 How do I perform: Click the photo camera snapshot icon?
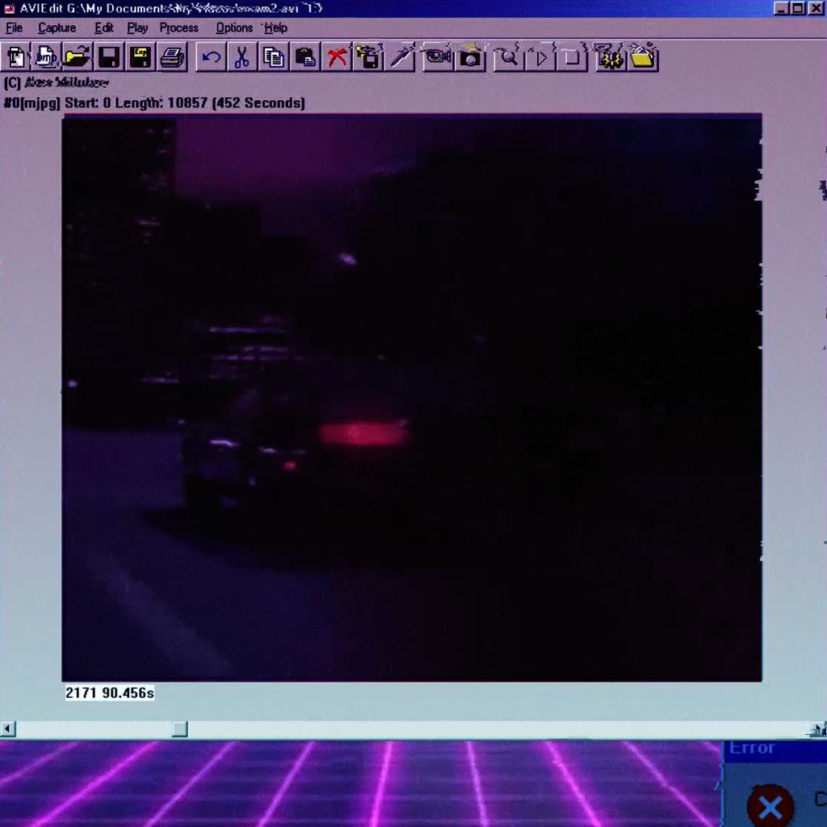tap(469, 57)
